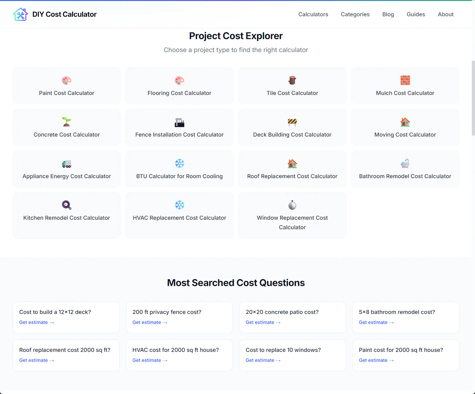This screenshot has width=475, height=394.
Task: Click the barrier icon on Deck Building Cost Calculator
Action: [x=292, y=122]
